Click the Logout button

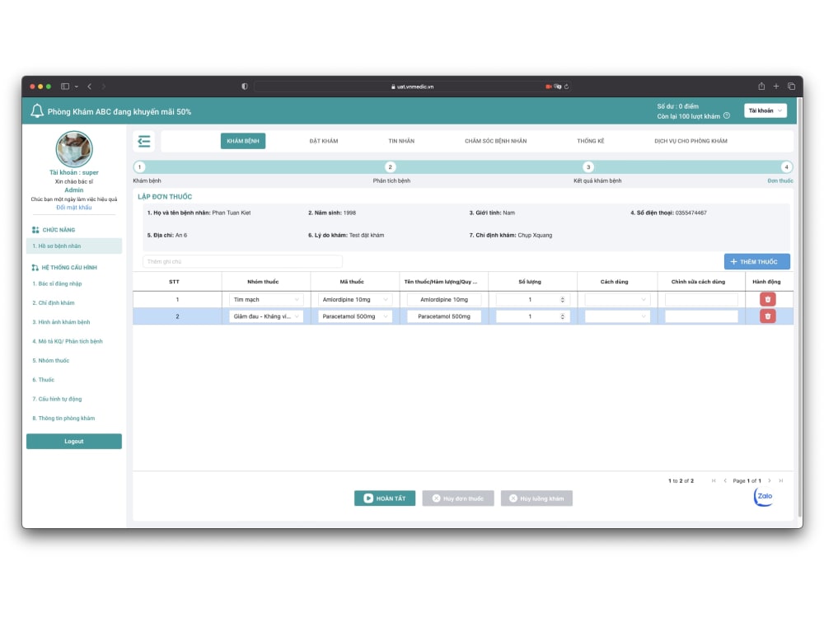click(x=74, y=442)
